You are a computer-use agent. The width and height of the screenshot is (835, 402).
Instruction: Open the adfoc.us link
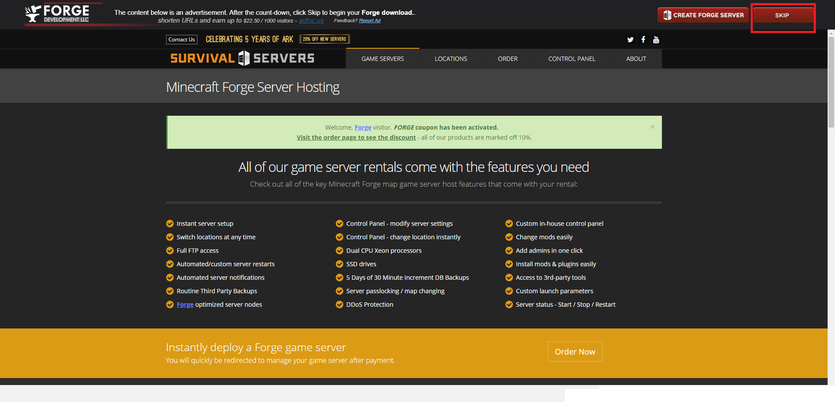coord(311,20)
